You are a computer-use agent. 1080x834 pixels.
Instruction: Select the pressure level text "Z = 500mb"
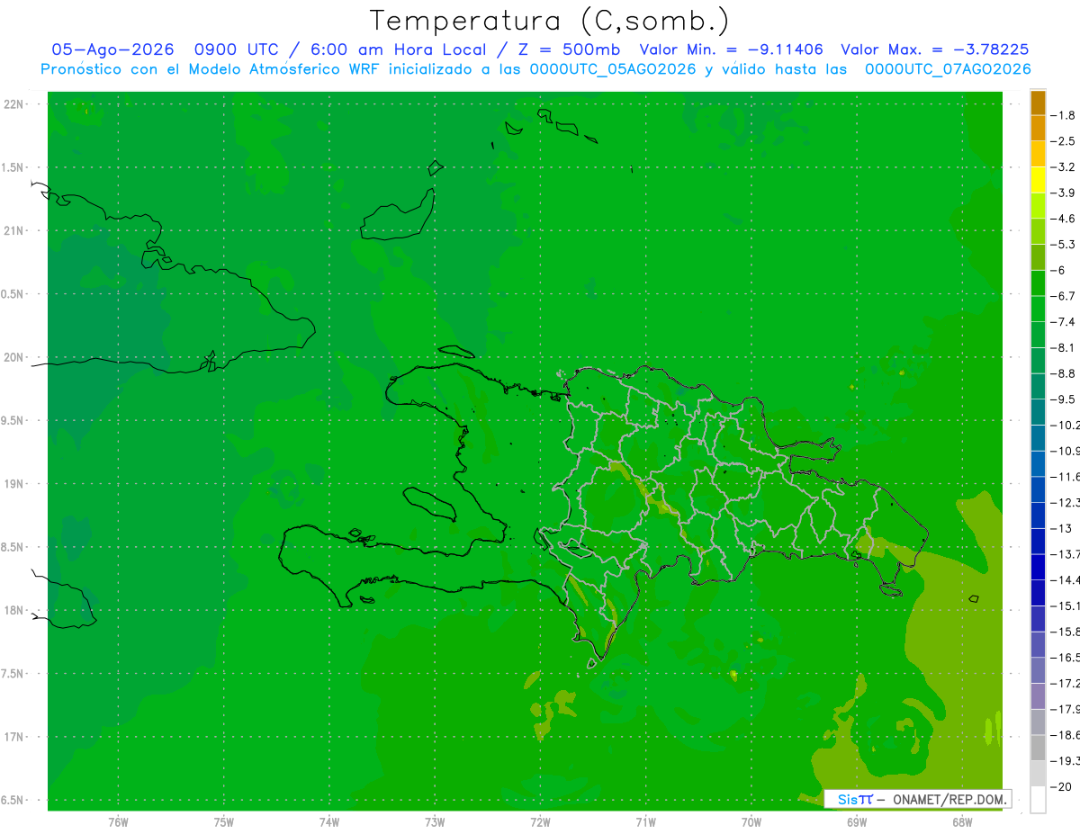coord(567,49)
